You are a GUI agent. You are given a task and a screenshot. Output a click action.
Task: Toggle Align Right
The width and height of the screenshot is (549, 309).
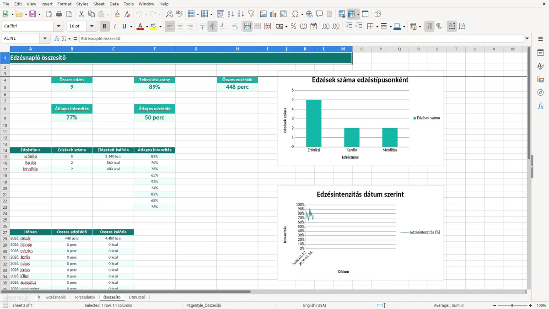point(190,27)
